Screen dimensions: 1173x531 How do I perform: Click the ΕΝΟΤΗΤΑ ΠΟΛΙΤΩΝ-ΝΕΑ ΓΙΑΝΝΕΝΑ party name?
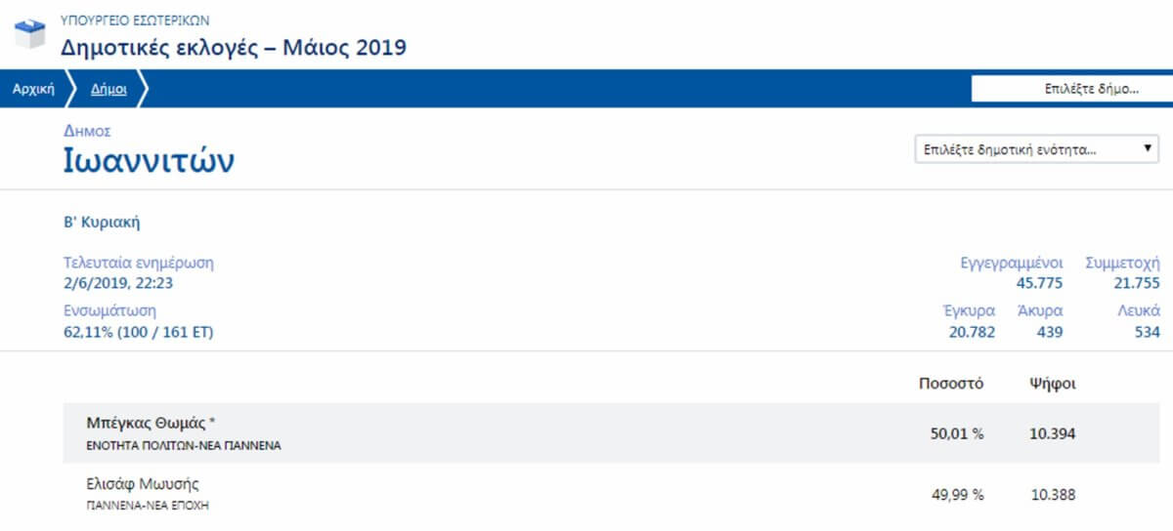tap(185, 446)
